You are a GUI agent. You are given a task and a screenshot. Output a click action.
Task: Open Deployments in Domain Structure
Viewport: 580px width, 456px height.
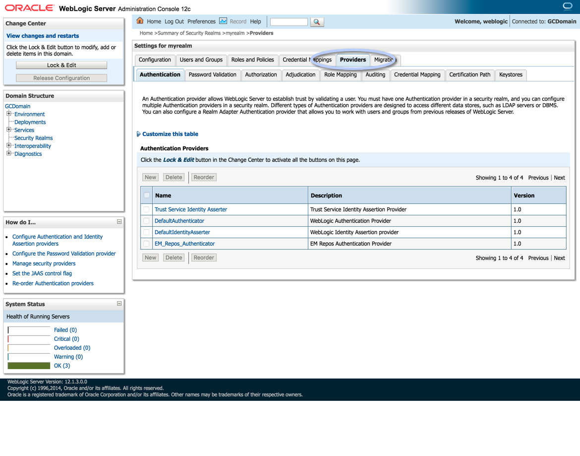30,122
